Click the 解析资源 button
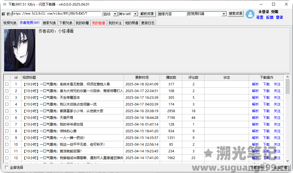Screen dimensions: 293x173 (147, 14)
